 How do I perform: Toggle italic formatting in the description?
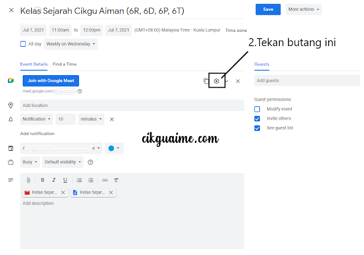click(x=54, y=180)
